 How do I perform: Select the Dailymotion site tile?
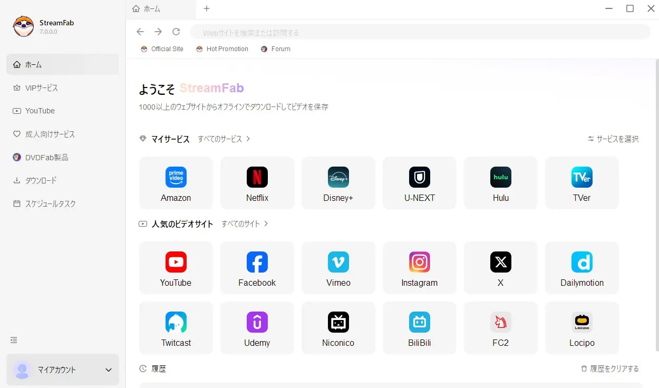582,267
